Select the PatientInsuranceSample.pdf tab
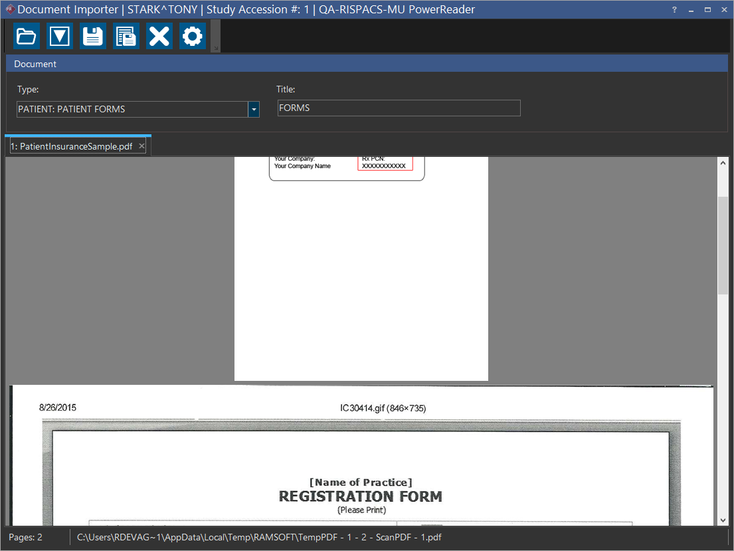The height and width of the screenshot is (551, 734). pos(71,146)
